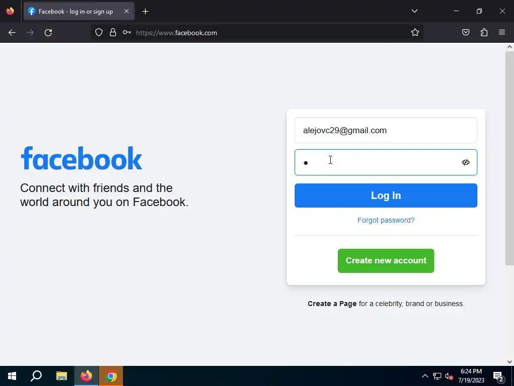The image size is (514, 386).
Task: Open Windows taskbar search
Action: (x=36, y=376)
